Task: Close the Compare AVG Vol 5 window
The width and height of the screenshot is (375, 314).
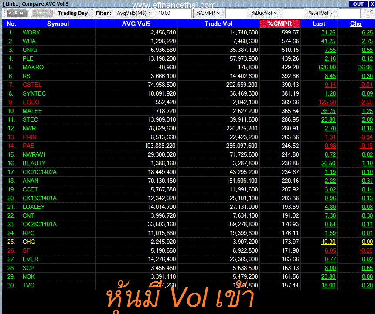Action: click(x=372, y=4)
